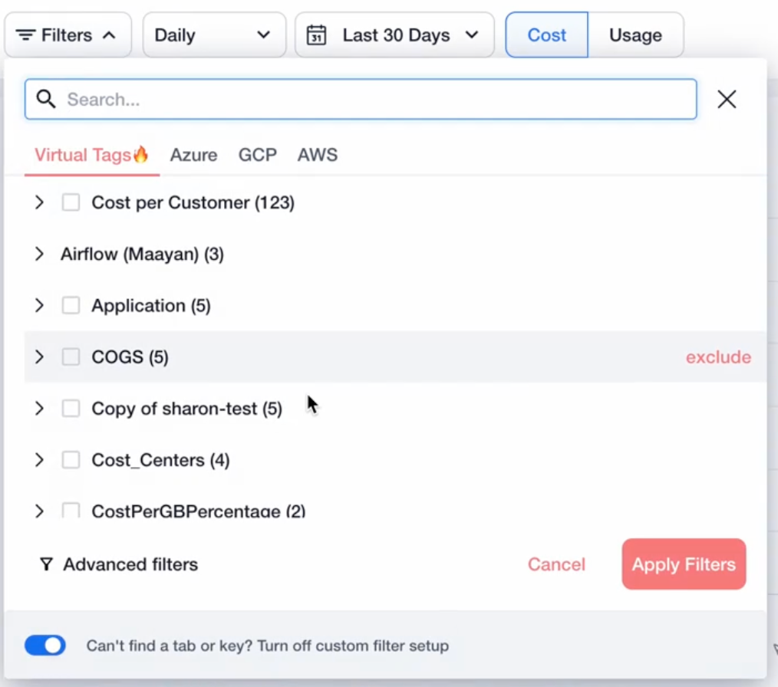Tick the Application checkbox
Image resolution: width=778 pixels, height=687 pixels.
click(x=71, y=305)
